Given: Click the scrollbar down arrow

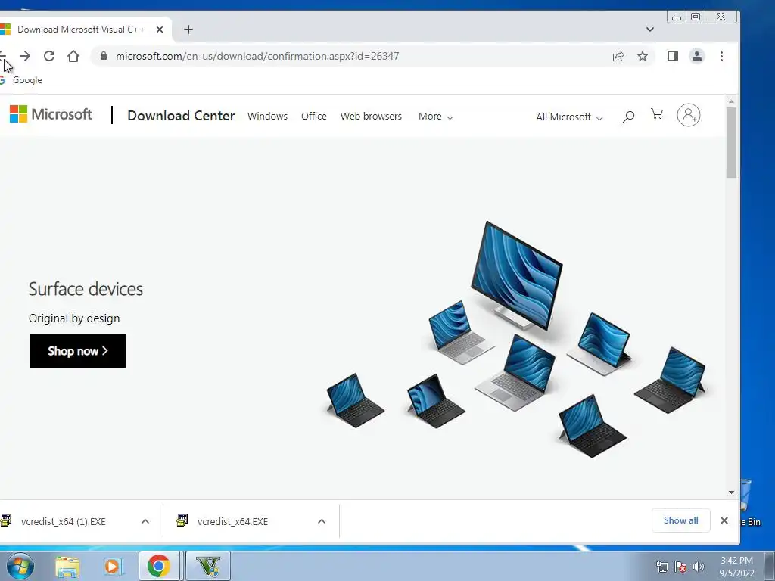Looking at the screenshot, I should (x=732, y=492).
